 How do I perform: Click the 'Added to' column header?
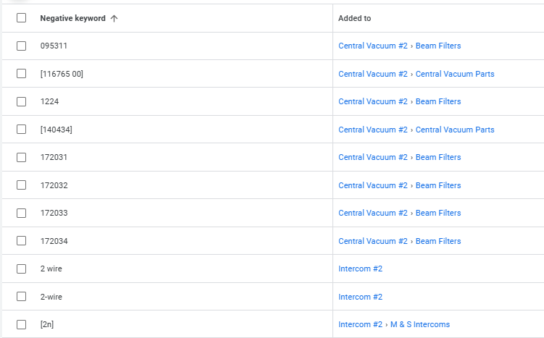point(354,18)
